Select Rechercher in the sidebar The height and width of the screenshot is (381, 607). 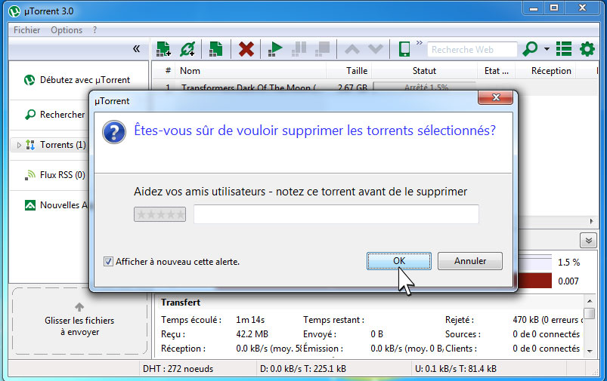pos(62,115)
